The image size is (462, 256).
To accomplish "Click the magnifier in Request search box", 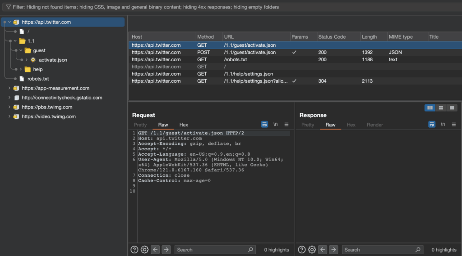I will click(x=250, y=250).
